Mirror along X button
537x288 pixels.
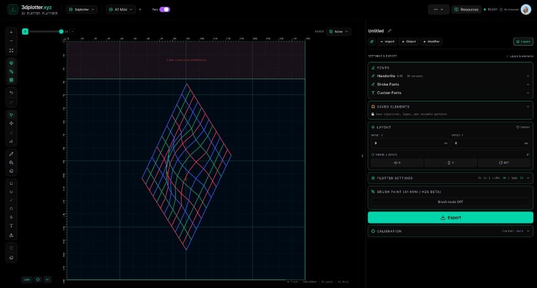[x=397, y=163]
